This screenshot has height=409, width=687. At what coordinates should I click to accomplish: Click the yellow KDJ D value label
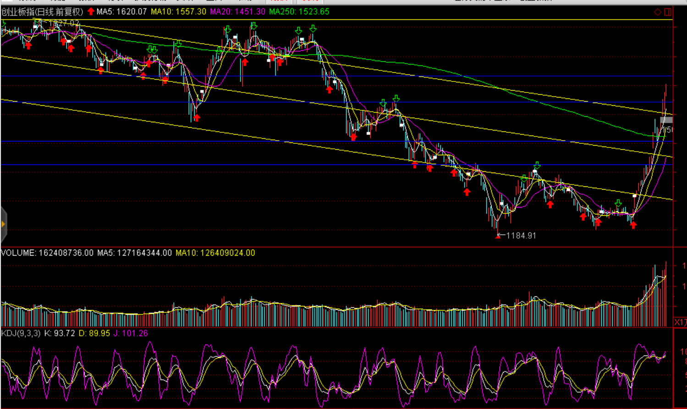pos(94,333)
